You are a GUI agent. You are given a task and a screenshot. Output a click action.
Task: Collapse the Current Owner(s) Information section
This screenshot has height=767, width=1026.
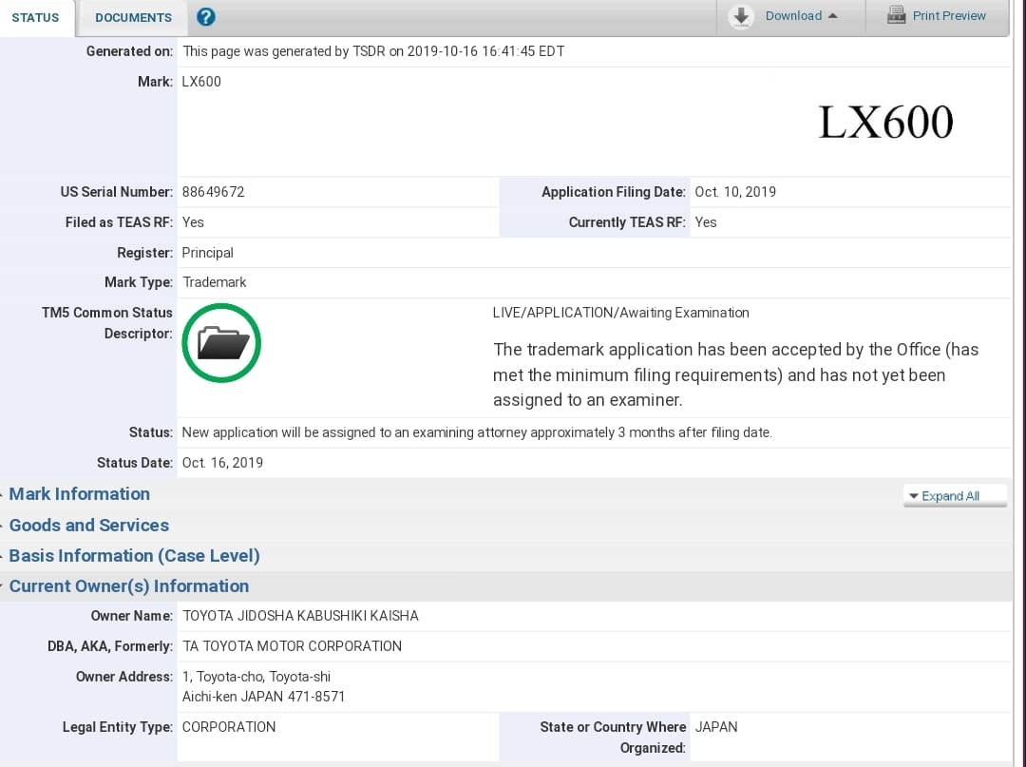(x=129, y=586)
